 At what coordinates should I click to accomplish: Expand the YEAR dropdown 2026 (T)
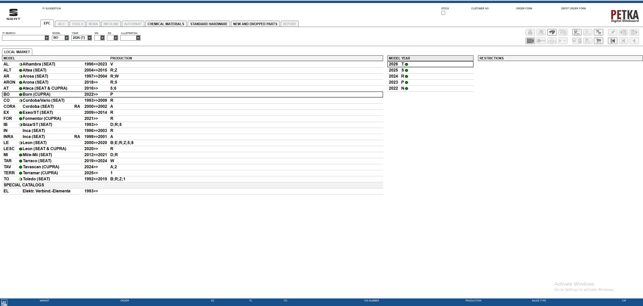pos(89,38)
